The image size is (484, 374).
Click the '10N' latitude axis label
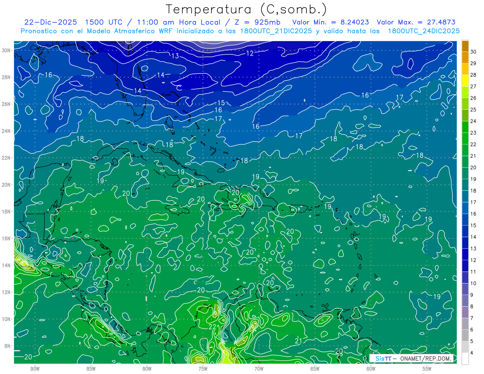point(6,319)
